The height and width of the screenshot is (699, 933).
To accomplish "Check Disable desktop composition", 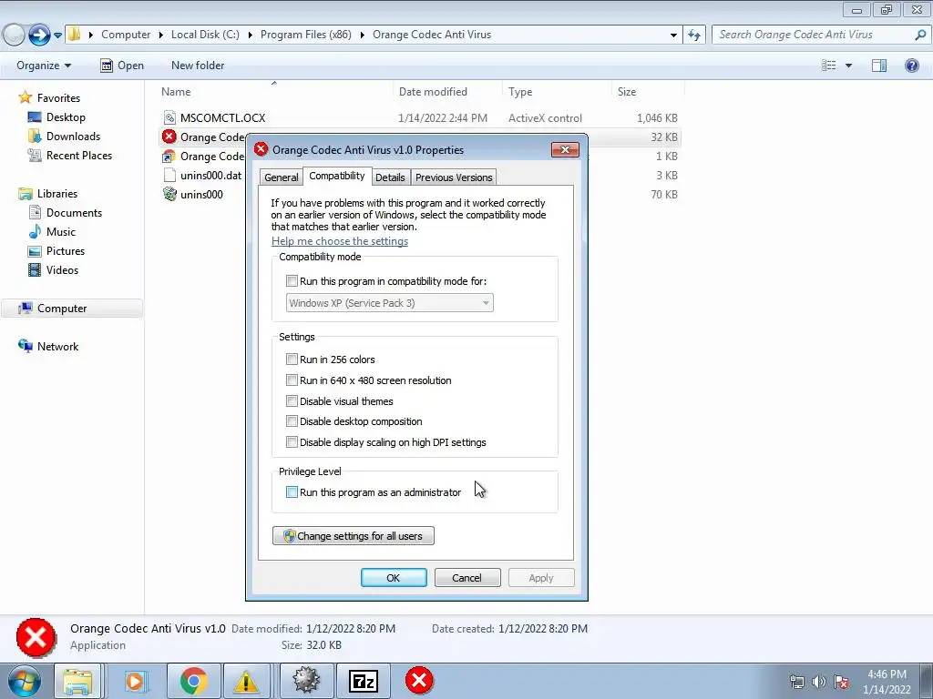I will (x=292, y=421).
